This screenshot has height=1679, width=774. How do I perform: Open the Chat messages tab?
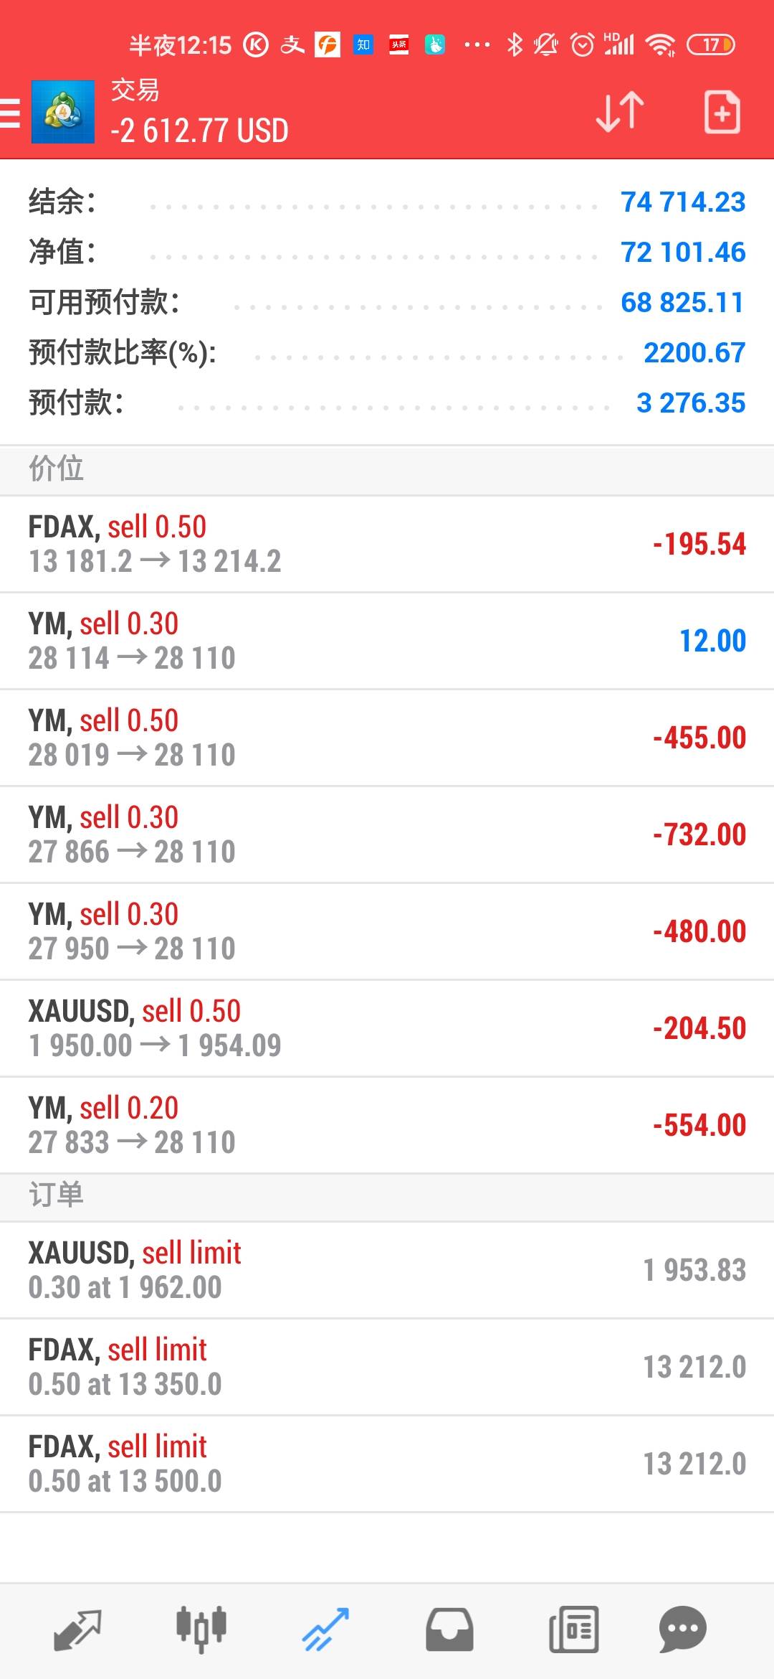(683, 1629)
